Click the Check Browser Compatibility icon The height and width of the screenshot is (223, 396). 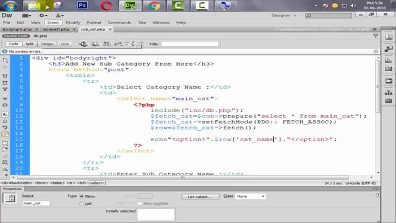[130, 44]
